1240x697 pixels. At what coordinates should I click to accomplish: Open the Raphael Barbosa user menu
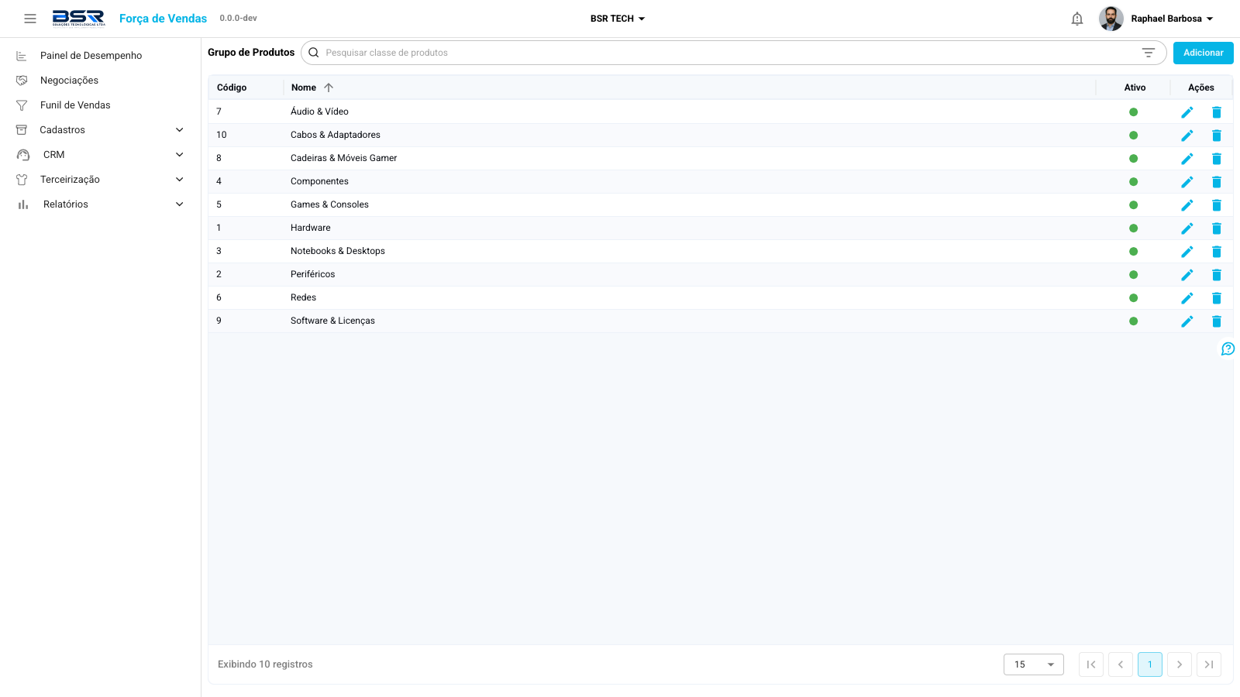tap(1156, 19)
